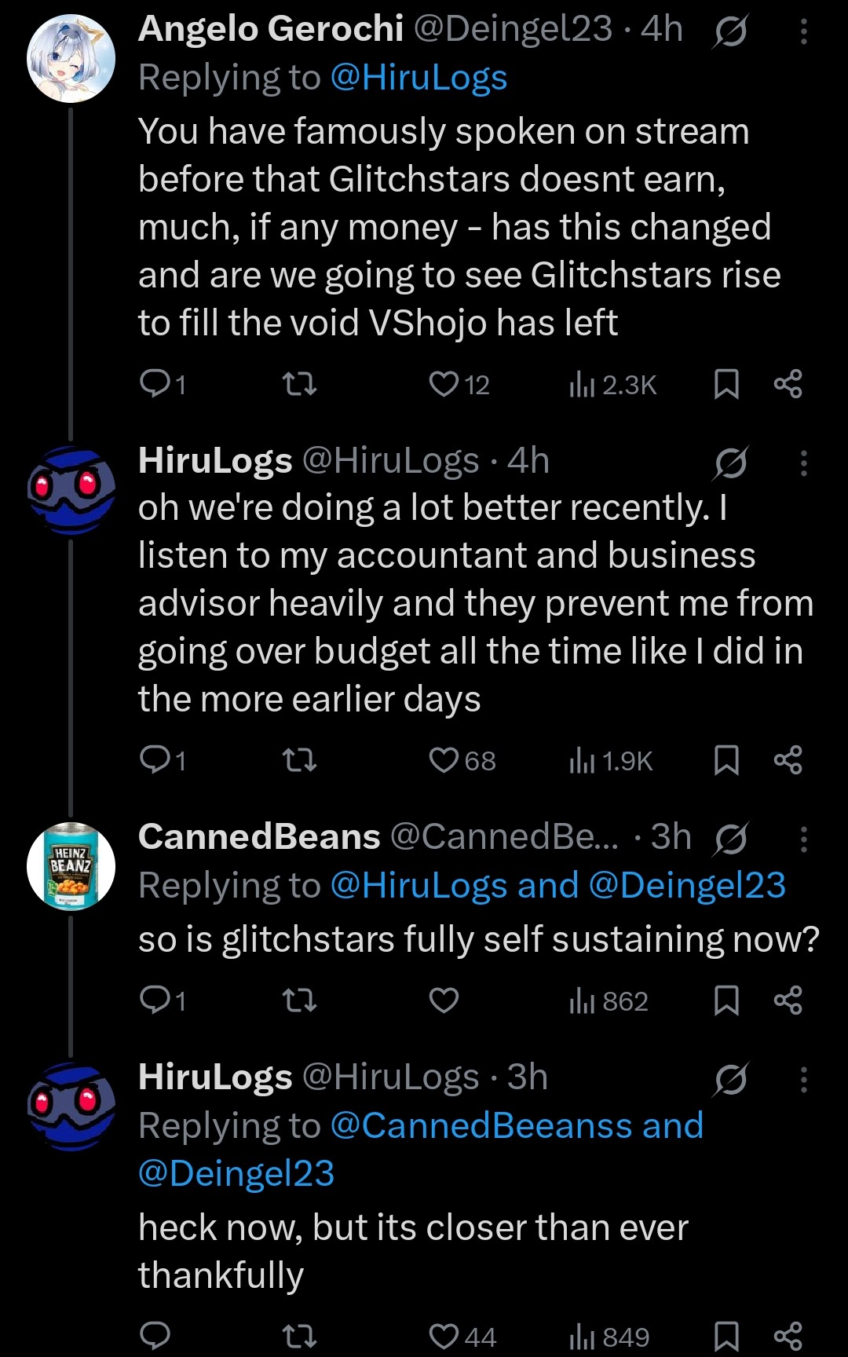
Task: Open @CannedBeeanss mention link in last reply
Action: (484, 1125)
